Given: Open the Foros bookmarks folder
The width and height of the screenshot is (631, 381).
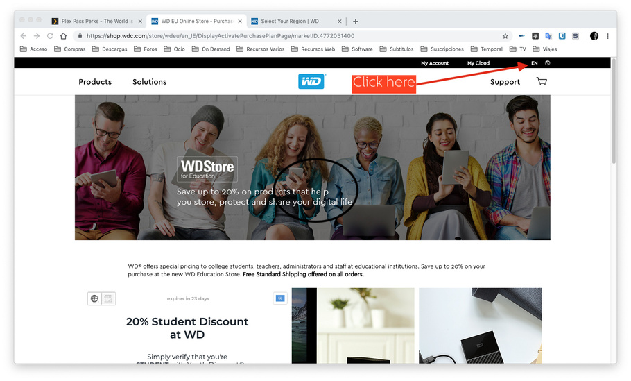Looking at the screenshot, I should (x=146, y=49).
